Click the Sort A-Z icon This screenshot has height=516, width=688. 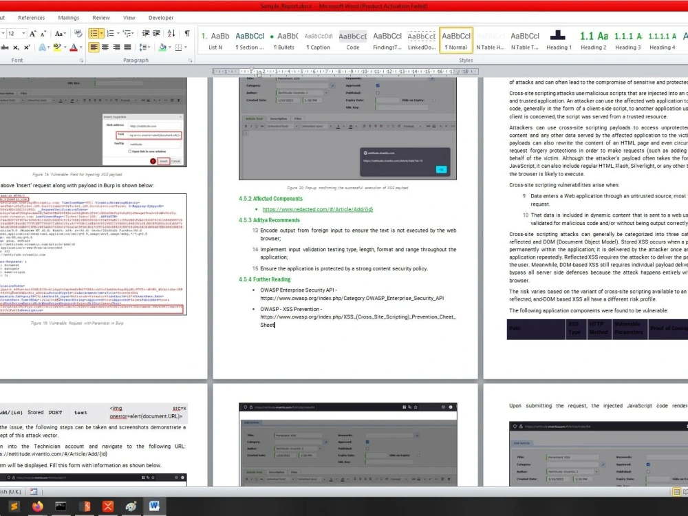pos(171,33)
